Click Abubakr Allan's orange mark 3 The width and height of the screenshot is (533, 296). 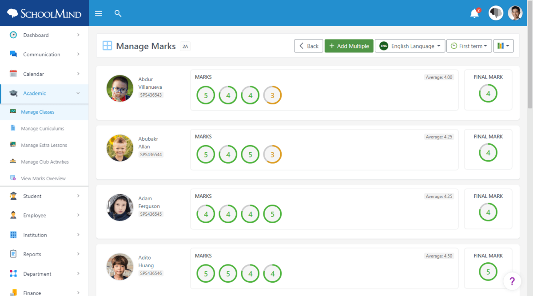[x=272, y=154]
